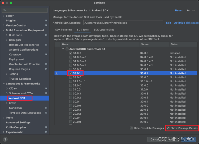Sort by the Status column header
Image resolution: width=199 pixels, height=144 pixels.
point(183,44)
